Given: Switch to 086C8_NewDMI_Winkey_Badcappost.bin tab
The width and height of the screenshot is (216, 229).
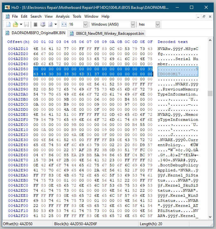Looking at the screenshot, I should [107, 34].
